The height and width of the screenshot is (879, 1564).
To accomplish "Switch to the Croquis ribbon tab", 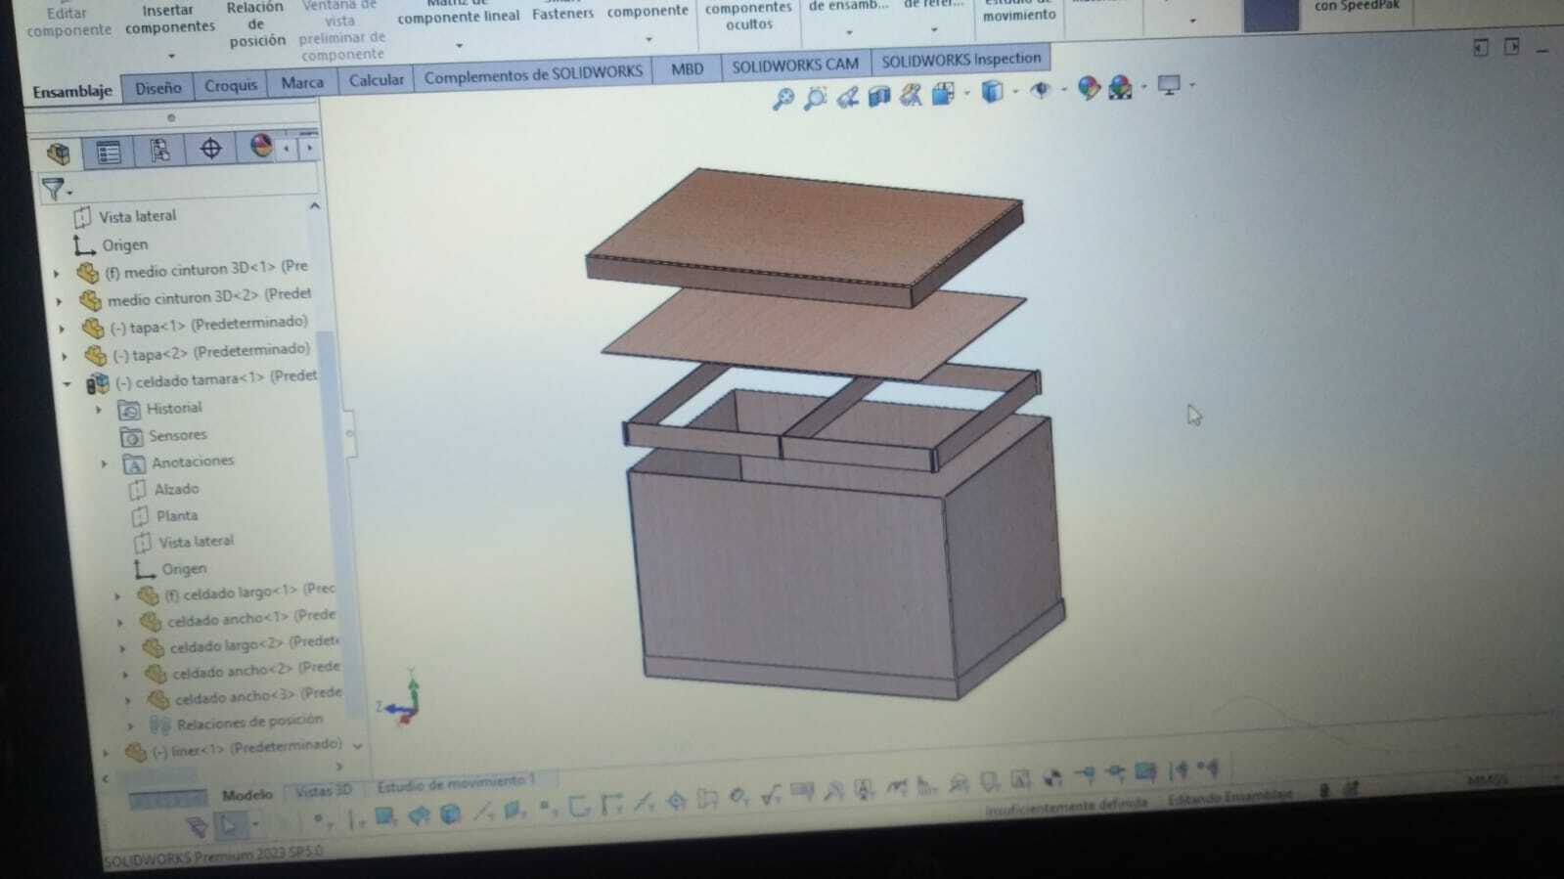I will point(230,86).
